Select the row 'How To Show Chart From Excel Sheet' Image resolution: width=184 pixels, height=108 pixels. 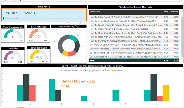[x=134, y=33]
